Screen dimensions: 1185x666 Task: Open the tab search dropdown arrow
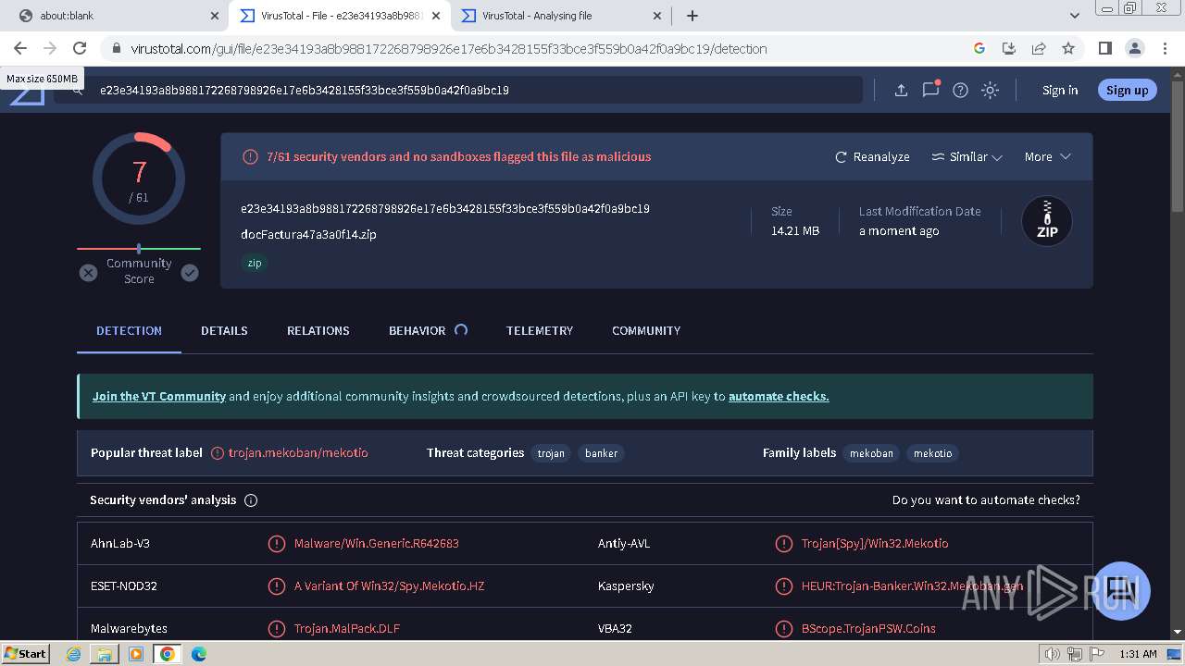click(1074, 16)
